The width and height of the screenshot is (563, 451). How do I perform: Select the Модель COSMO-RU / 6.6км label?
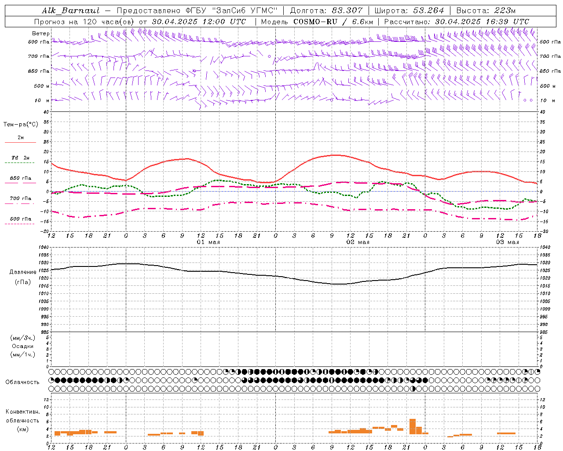pyautogui.click(x=317, y=22)
